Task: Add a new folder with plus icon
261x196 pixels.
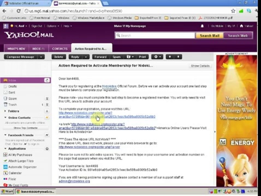Action: click(x=47, y=111)
